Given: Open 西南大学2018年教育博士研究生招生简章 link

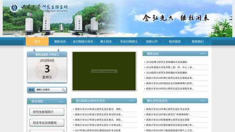Looking at the screenshot, I should pos(168,120).
